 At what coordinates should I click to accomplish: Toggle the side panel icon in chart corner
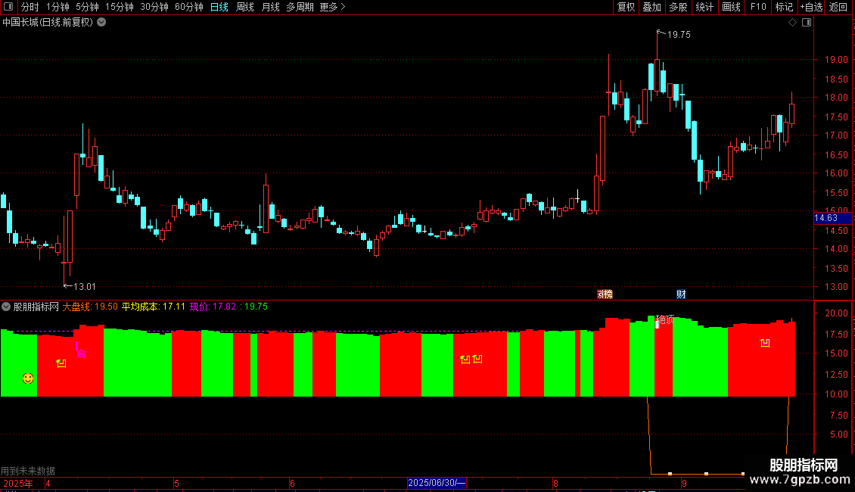[807, 23]
